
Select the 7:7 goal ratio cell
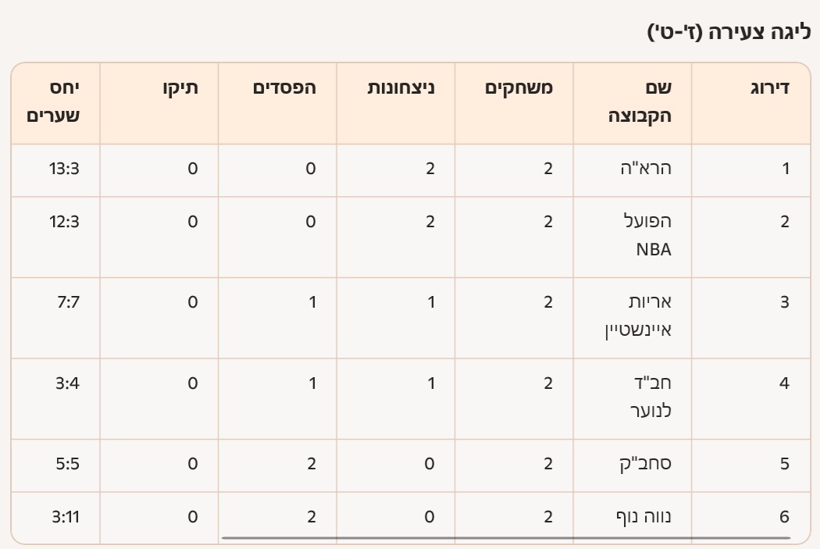click(67, 302)
